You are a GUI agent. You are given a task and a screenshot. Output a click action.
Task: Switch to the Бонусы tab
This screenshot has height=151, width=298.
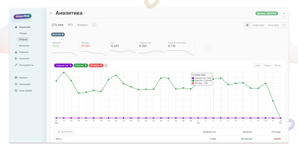point(82,25)
